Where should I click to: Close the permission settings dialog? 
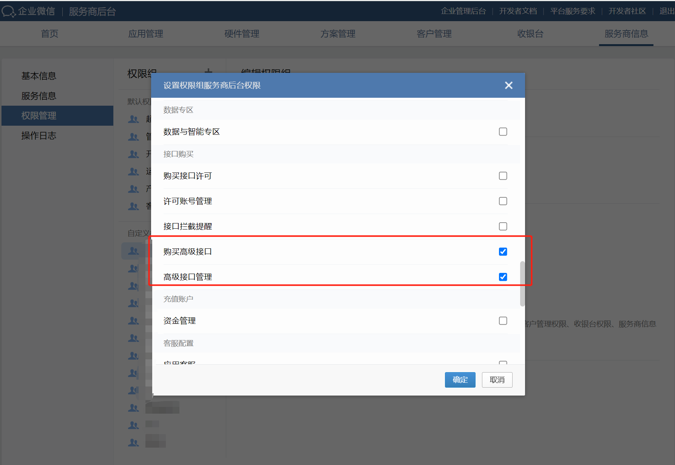coord(508,85)
